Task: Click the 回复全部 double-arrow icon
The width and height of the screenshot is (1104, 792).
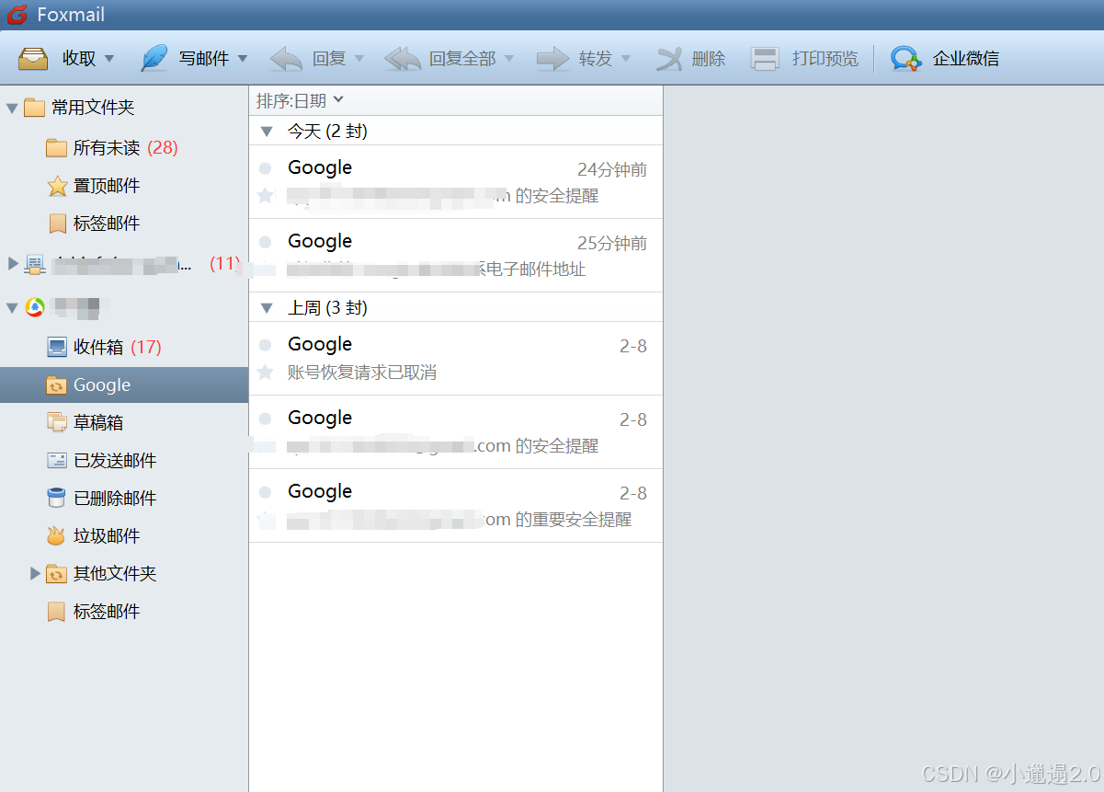Action: [402, 59]
